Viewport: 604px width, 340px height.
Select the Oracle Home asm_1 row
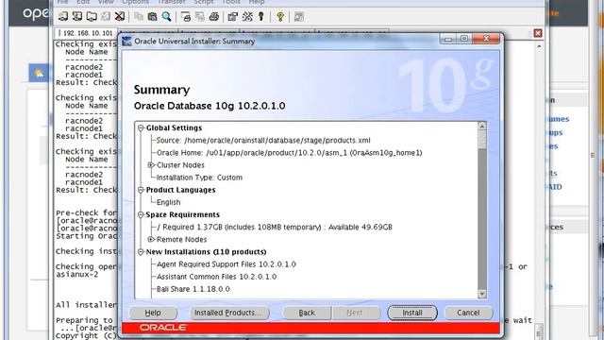point(290,153)
